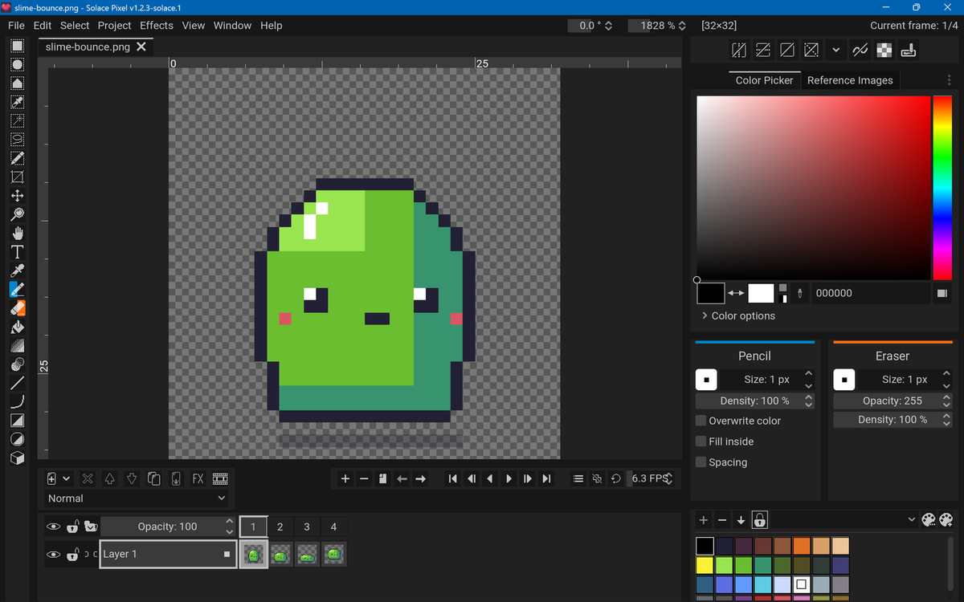The height and width of the screenshot is (602, 964).
Task: Merge layer down icon
Action: pos(176,478)
